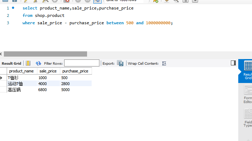This screenshot has width=252, height=141.
Task: Click the 'select' keyword on line 1
Action: pos(30,8)
